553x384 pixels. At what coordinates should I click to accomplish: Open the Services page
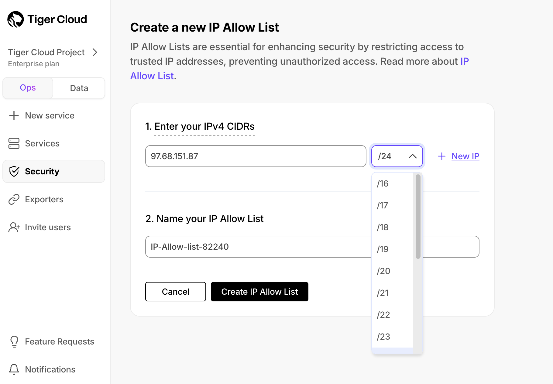[54, 143]
